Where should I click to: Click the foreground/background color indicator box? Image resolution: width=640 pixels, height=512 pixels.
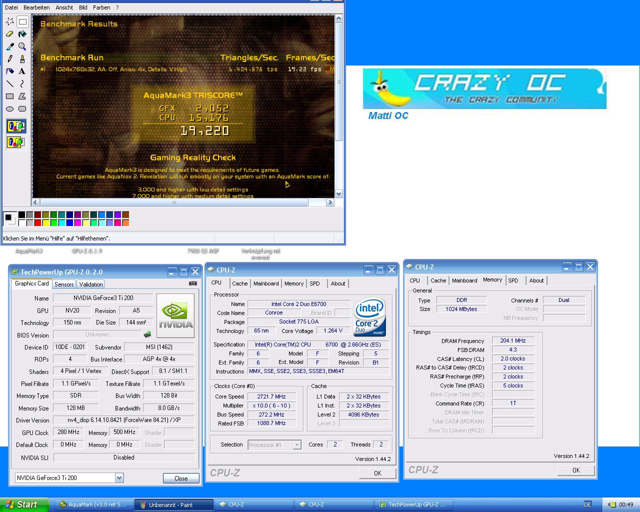(x=9, y=219)
